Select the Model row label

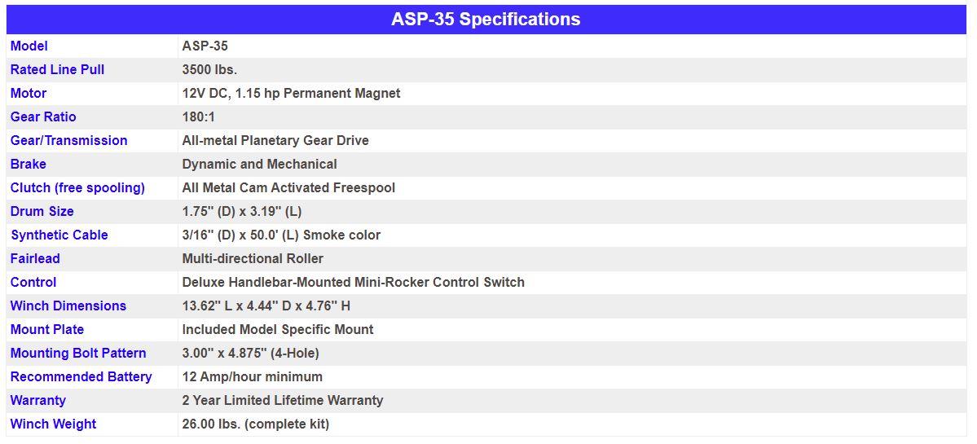coord(29,46)
